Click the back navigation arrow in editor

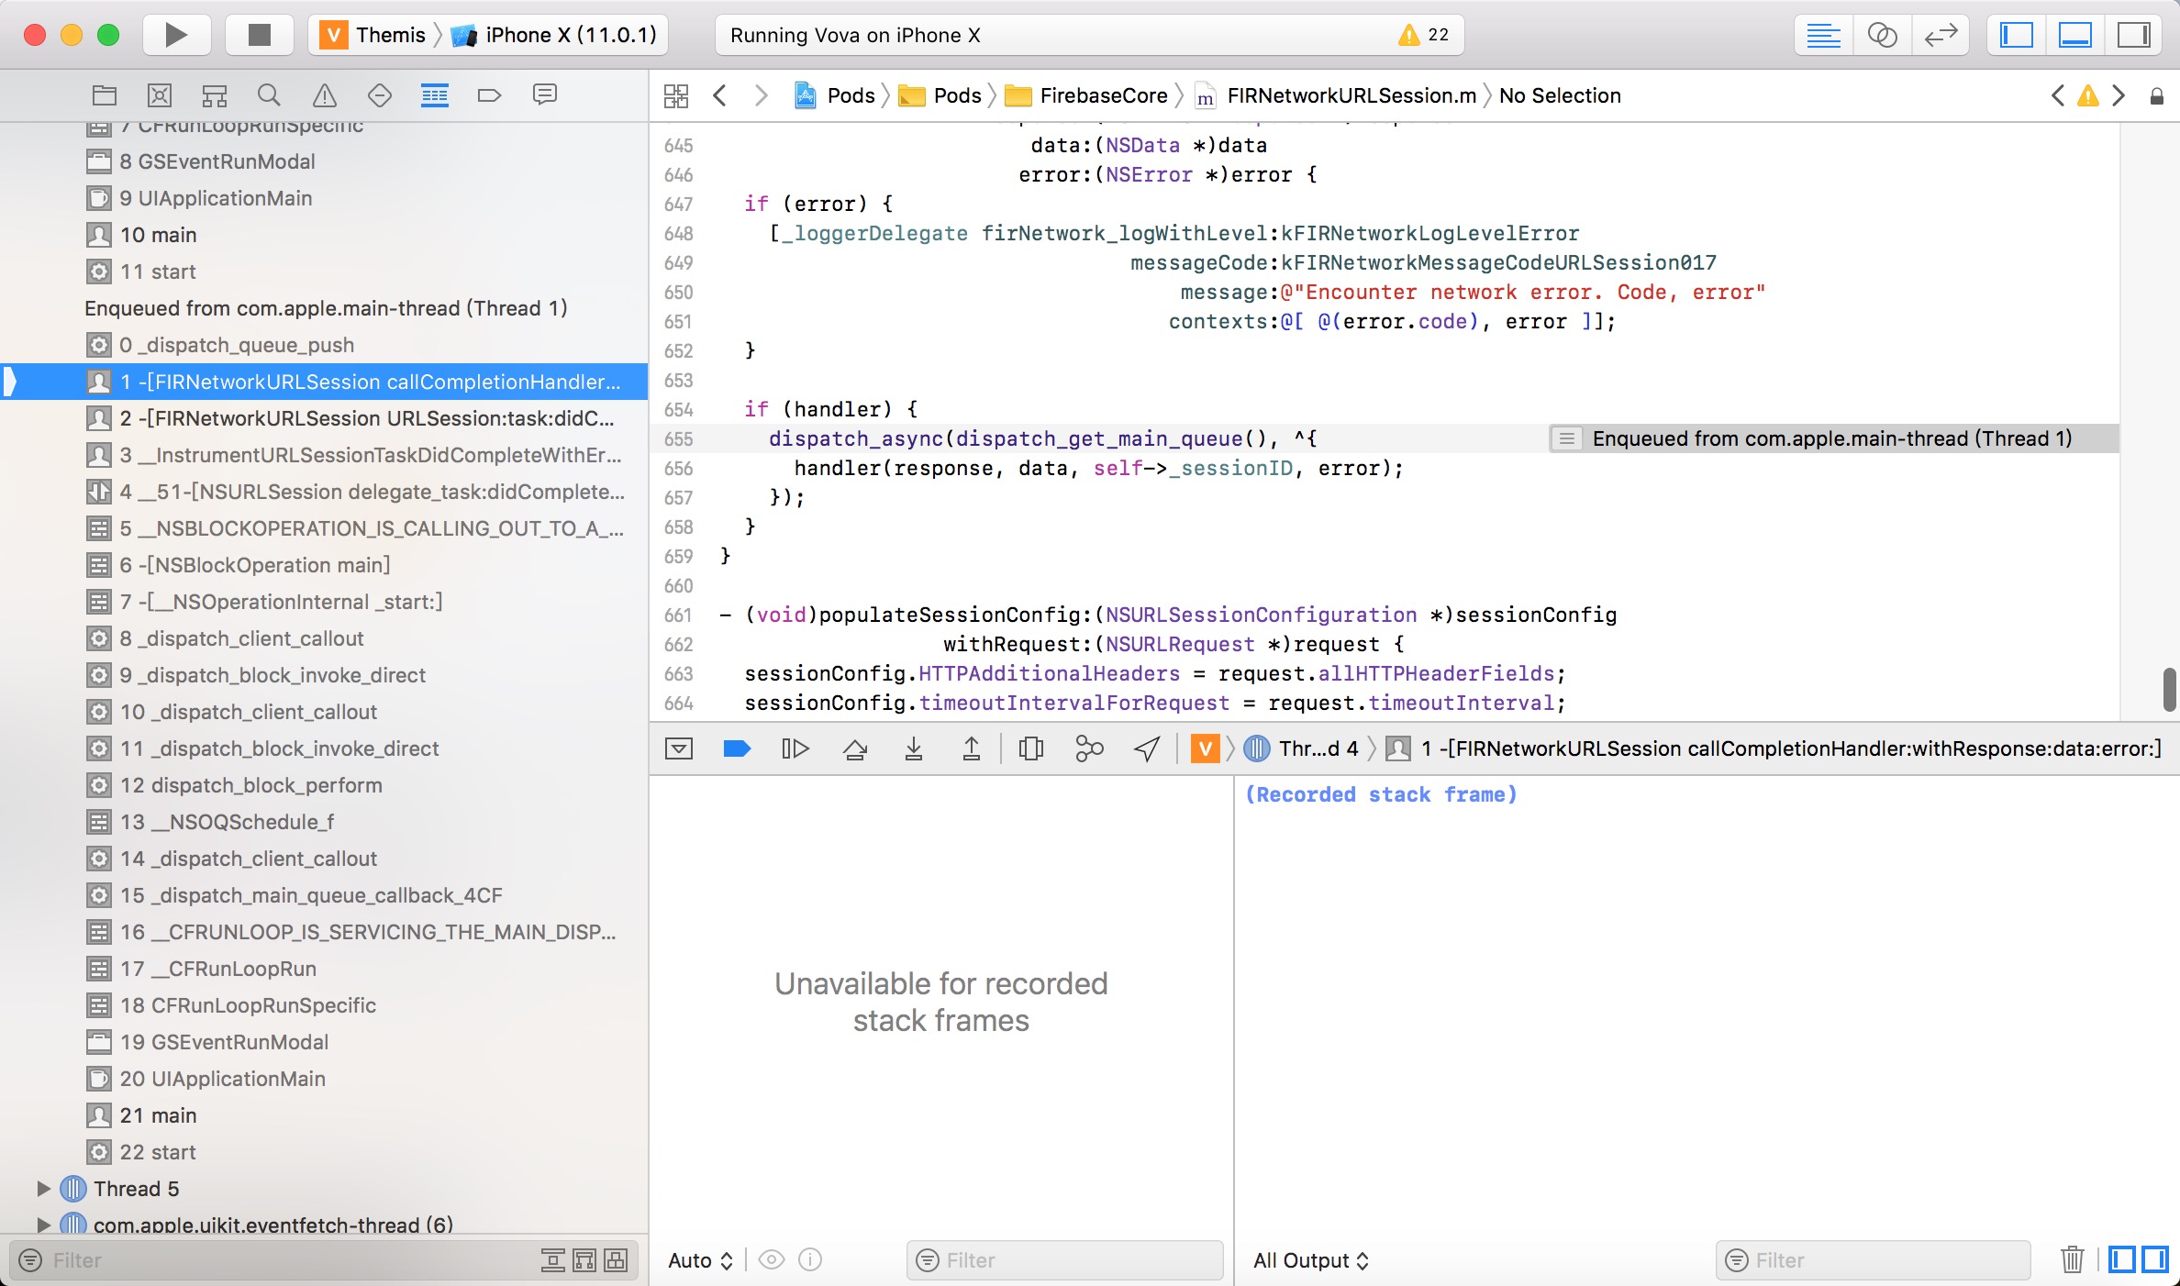coord(719,94)
